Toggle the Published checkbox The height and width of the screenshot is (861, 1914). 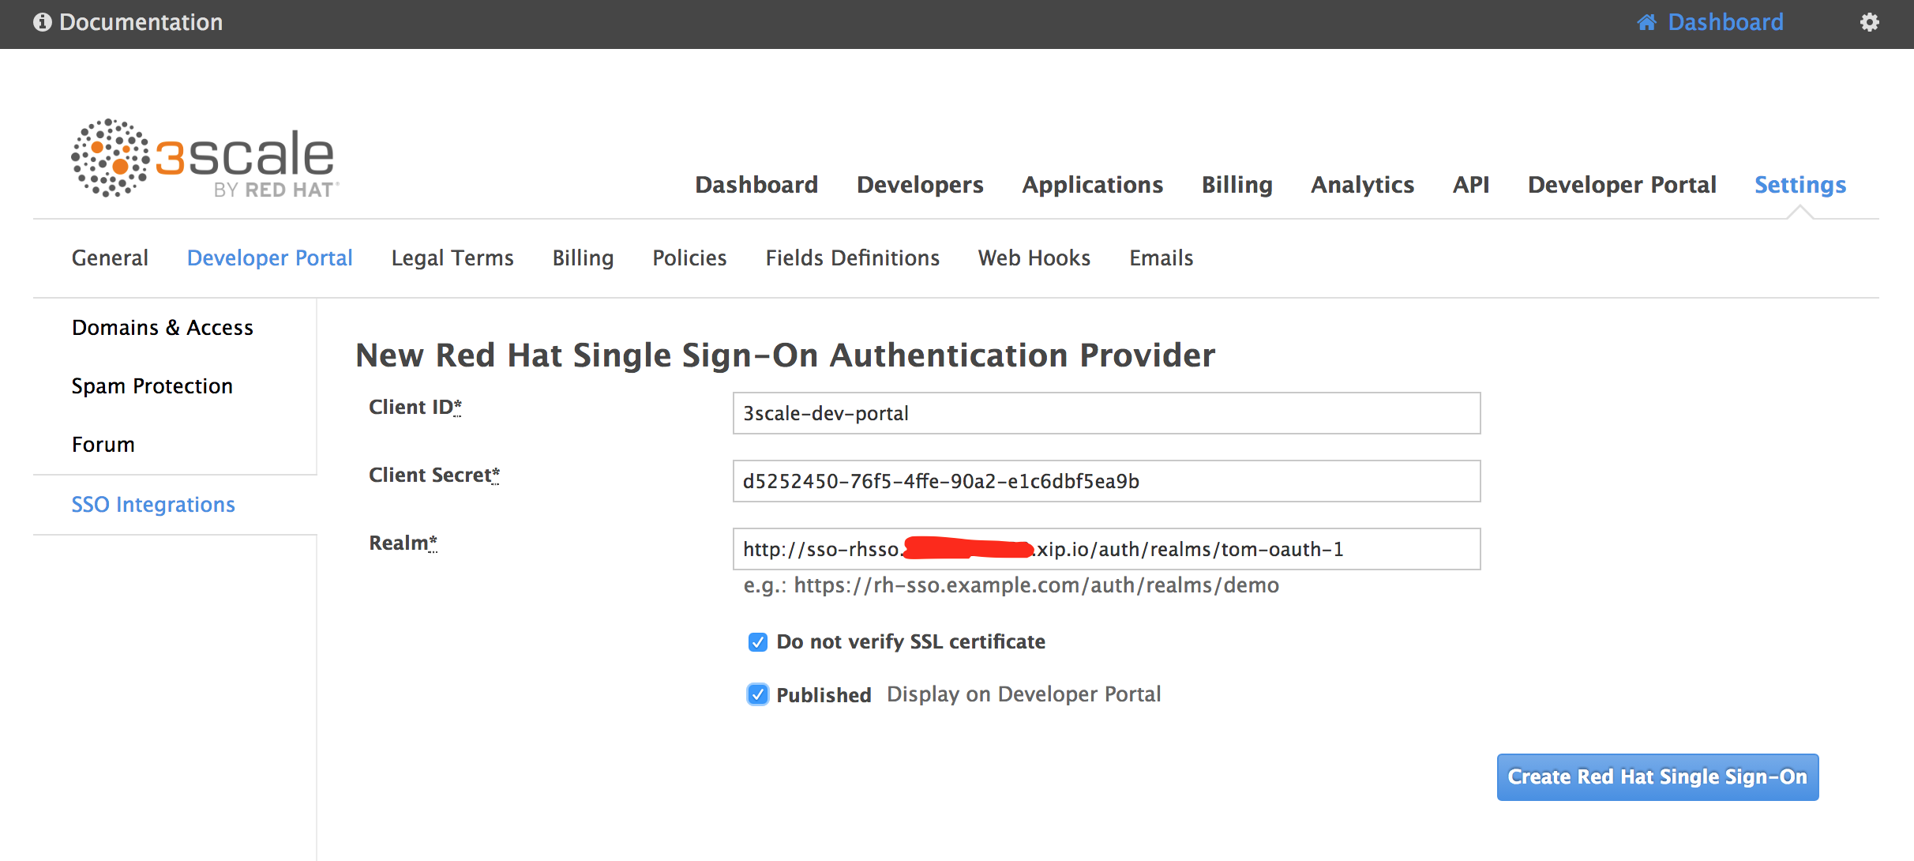(x=757, y=694)
